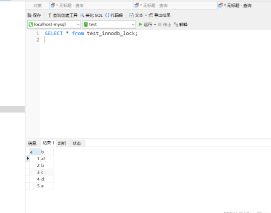Run query with green 运行 button

[x=145, y=25]
